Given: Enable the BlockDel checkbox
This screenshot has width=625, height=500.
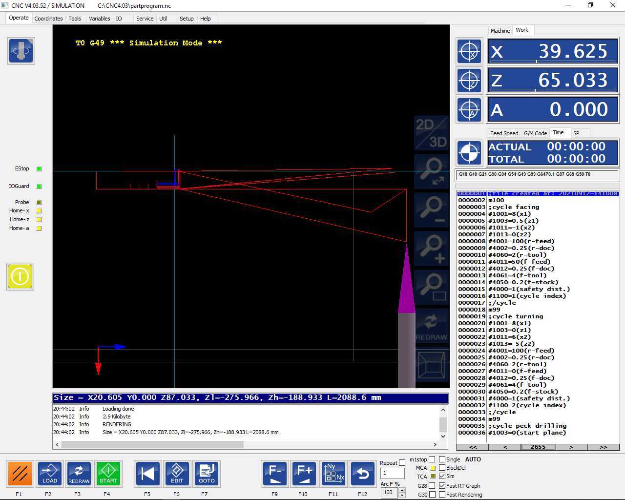Looking at the screenshot, I should [442, 468].
